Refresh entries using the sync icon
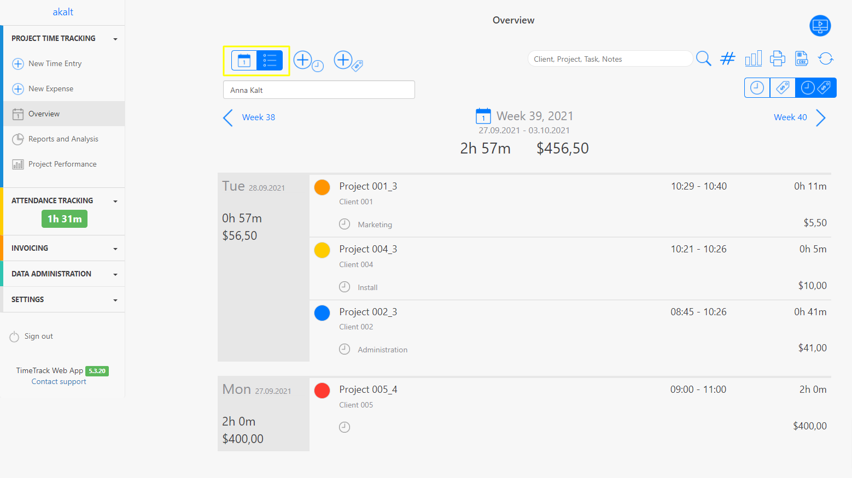 tap(826, 58)
